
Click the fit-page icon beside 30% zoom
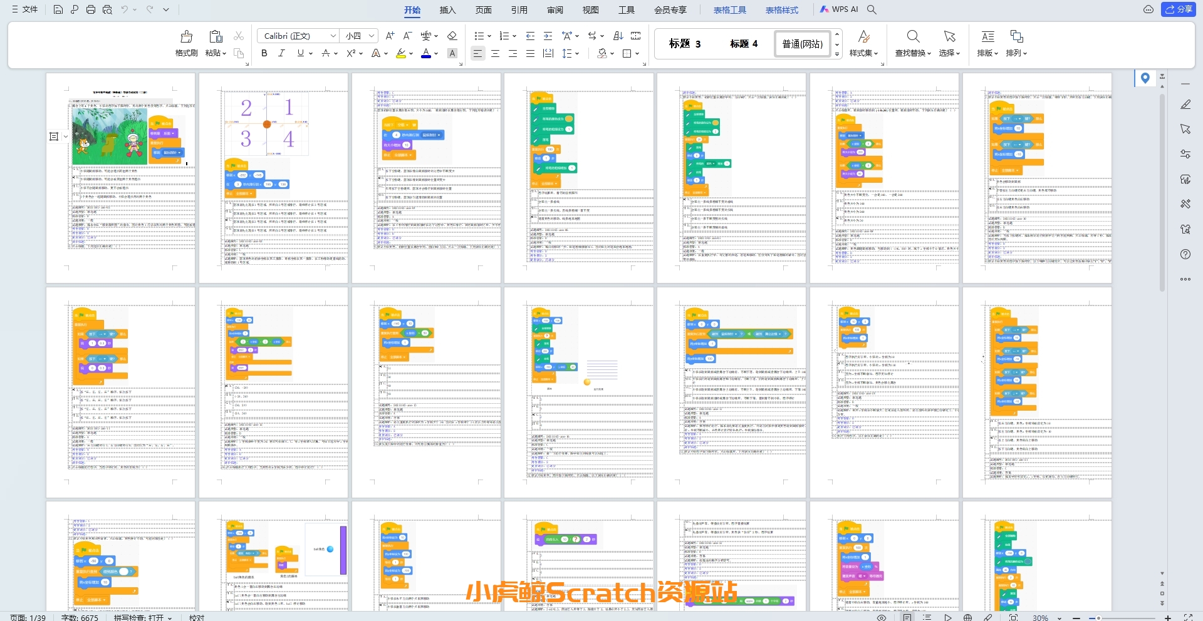1014,617
